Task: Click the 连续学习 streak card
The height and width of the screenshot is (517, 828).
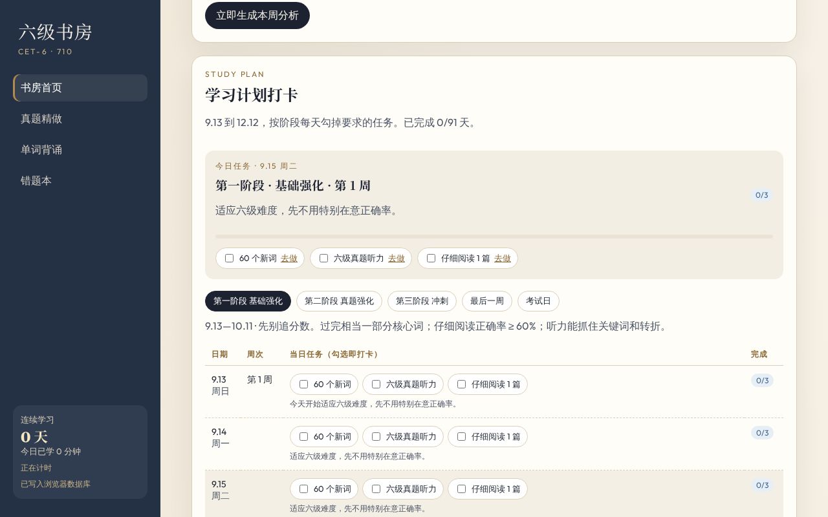Action: pos(80,452)
